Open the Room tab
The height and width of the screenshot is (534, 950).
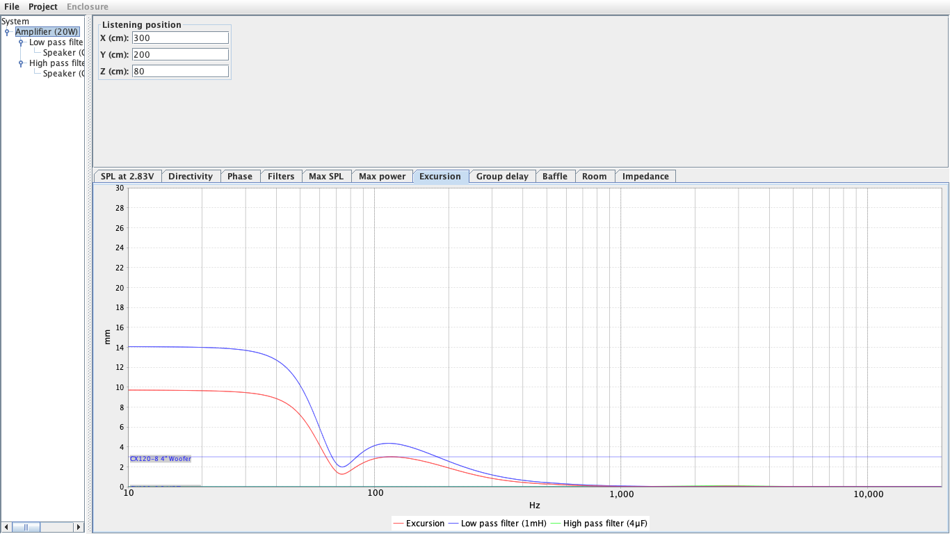pyautogui.click(x=595, y=177)
